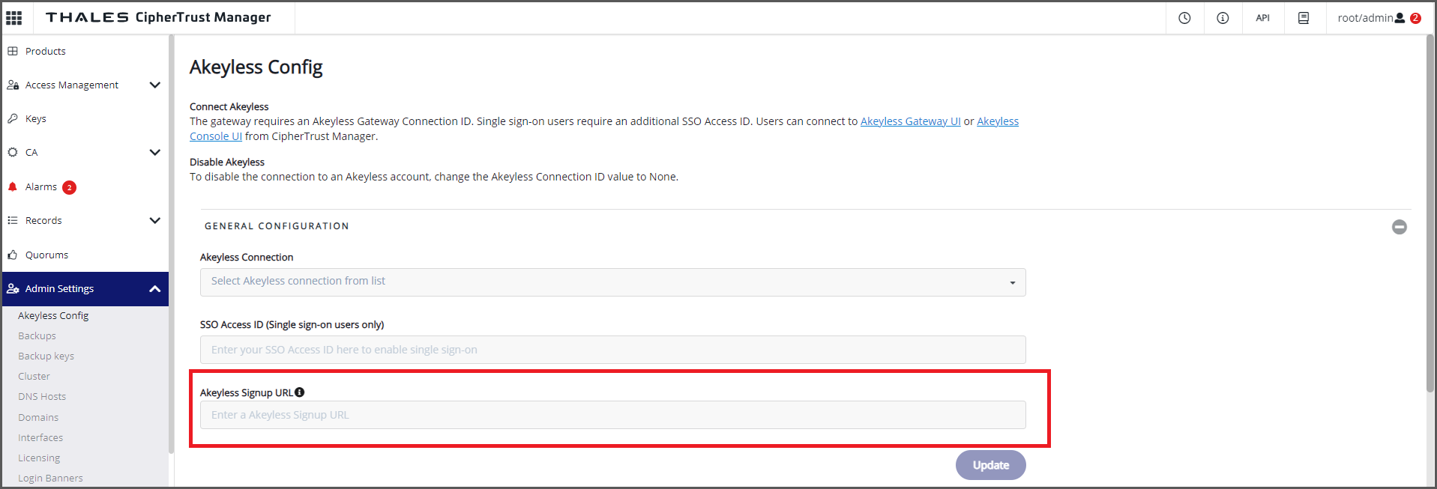This screenshot has width=1437, height=489.
Task: Click the Update button
Action: (x=990, y=465)
